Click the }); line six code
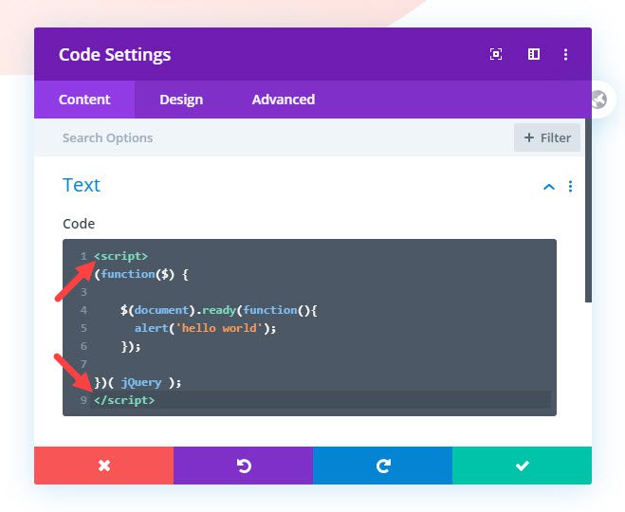 point(131,346)
